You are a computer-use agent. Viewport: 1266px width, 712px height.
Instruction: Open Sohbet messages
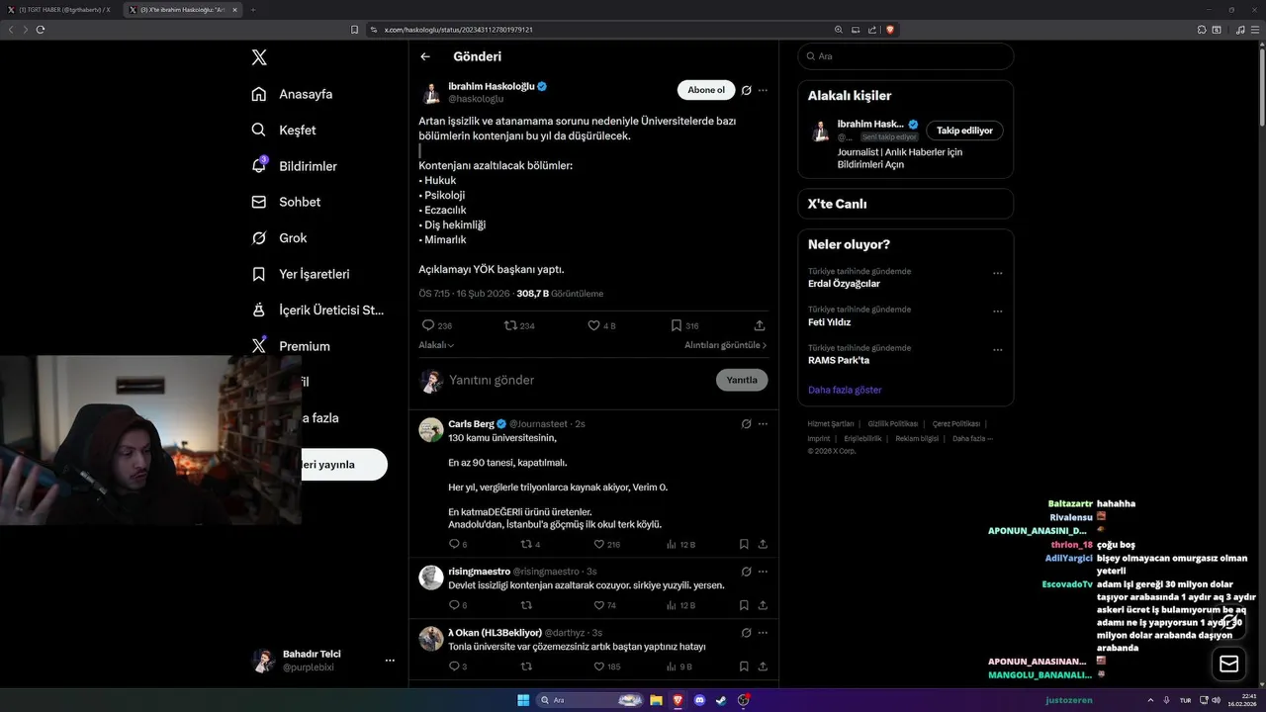click(286, 202)
